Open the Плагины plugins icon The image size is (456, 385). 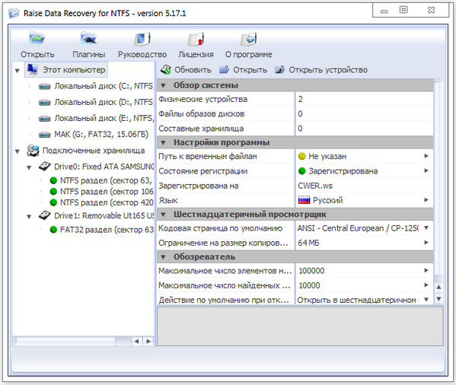88,39
